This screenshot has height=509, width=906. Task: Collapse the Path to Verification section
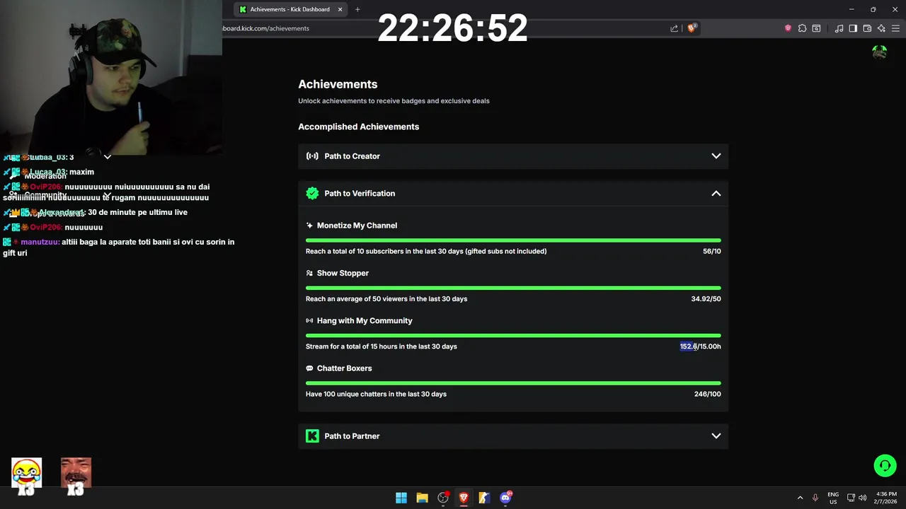click(513, 193)
